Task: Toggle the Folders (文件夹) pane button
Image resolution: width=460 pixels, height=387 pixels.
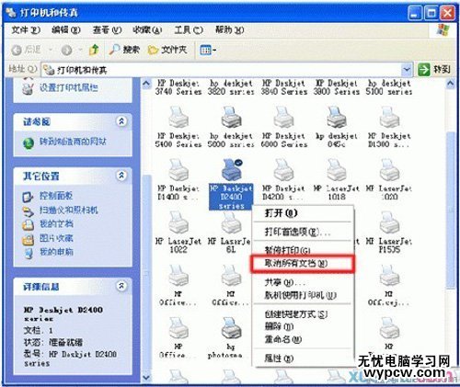Action: click(x=167, y=50)
